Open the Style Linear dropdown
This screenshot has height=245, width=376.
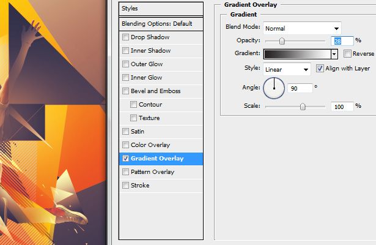[287, 69]
